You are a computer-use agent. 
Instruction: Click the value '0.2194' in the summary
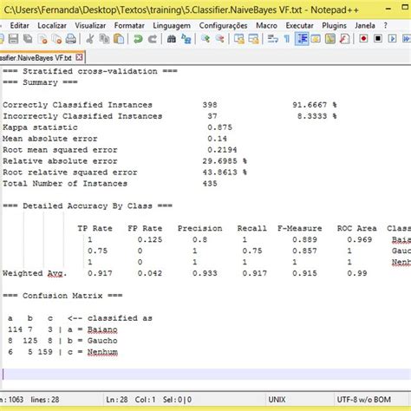(222, 150)
